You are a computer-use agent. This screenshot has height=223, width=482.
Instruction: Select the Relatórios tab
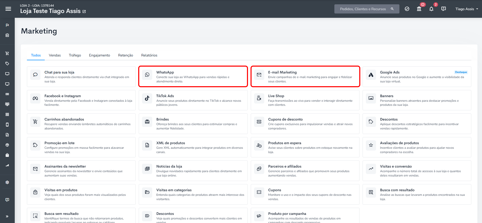coord(149,55)
